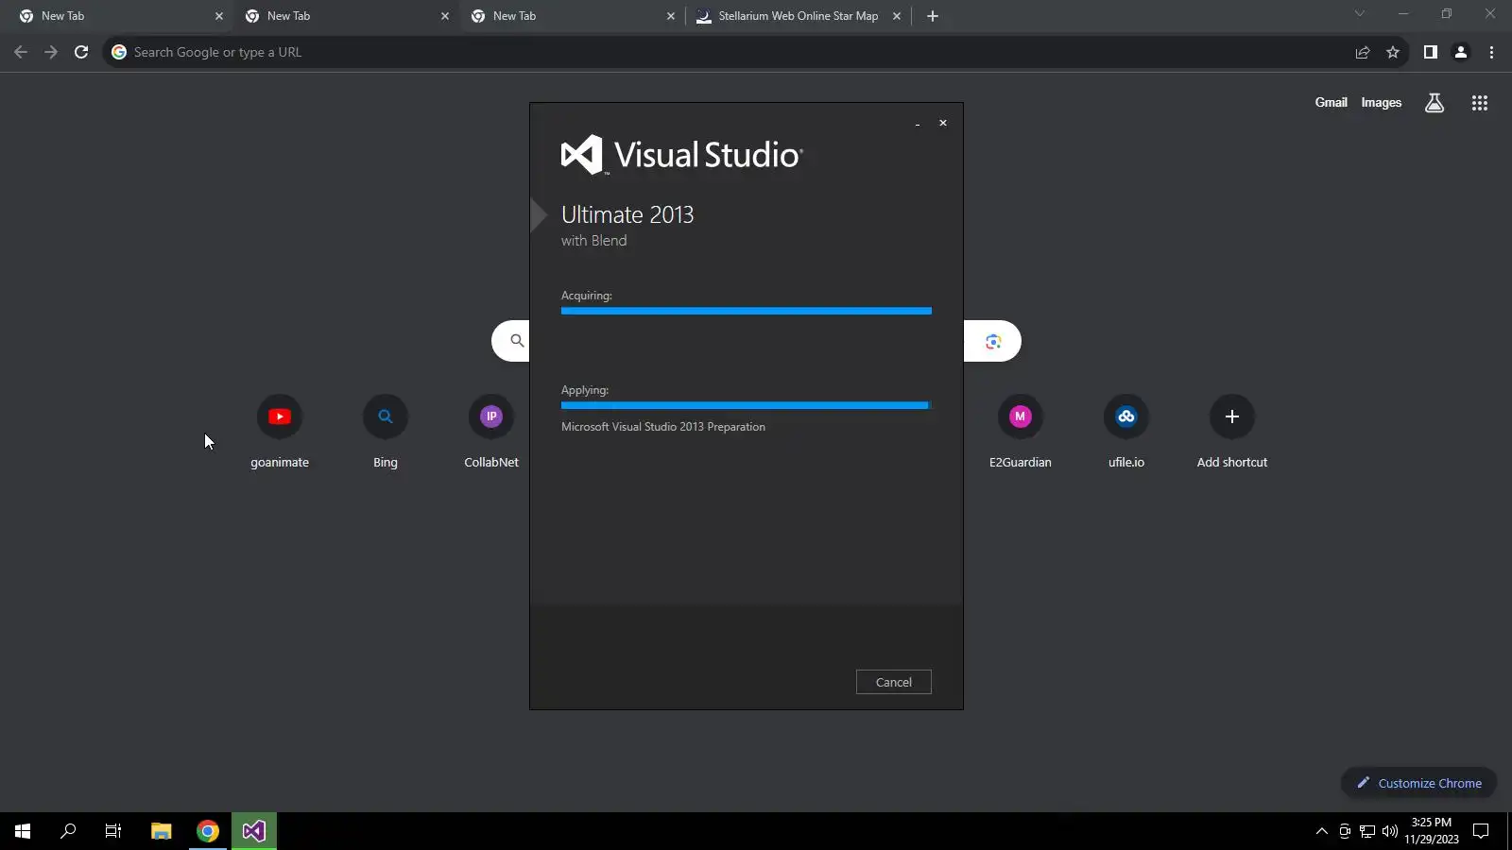Image resolution: width=1512 pixels, height=850 pixels.
Task: Open the network status icon
Action: 1367,831
